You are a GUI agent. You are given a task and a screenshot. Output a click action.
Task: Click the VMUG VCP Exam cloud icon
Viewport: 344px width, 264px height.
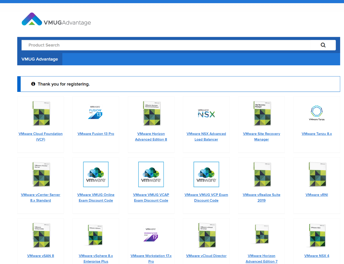(x=206, y=174)
